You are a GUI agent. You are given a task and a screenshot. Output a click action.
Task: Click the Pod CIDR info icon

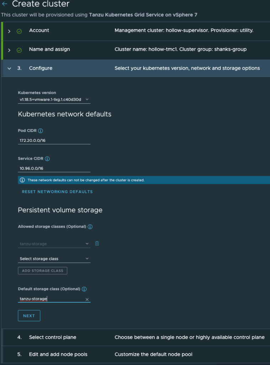click(40, 131)
